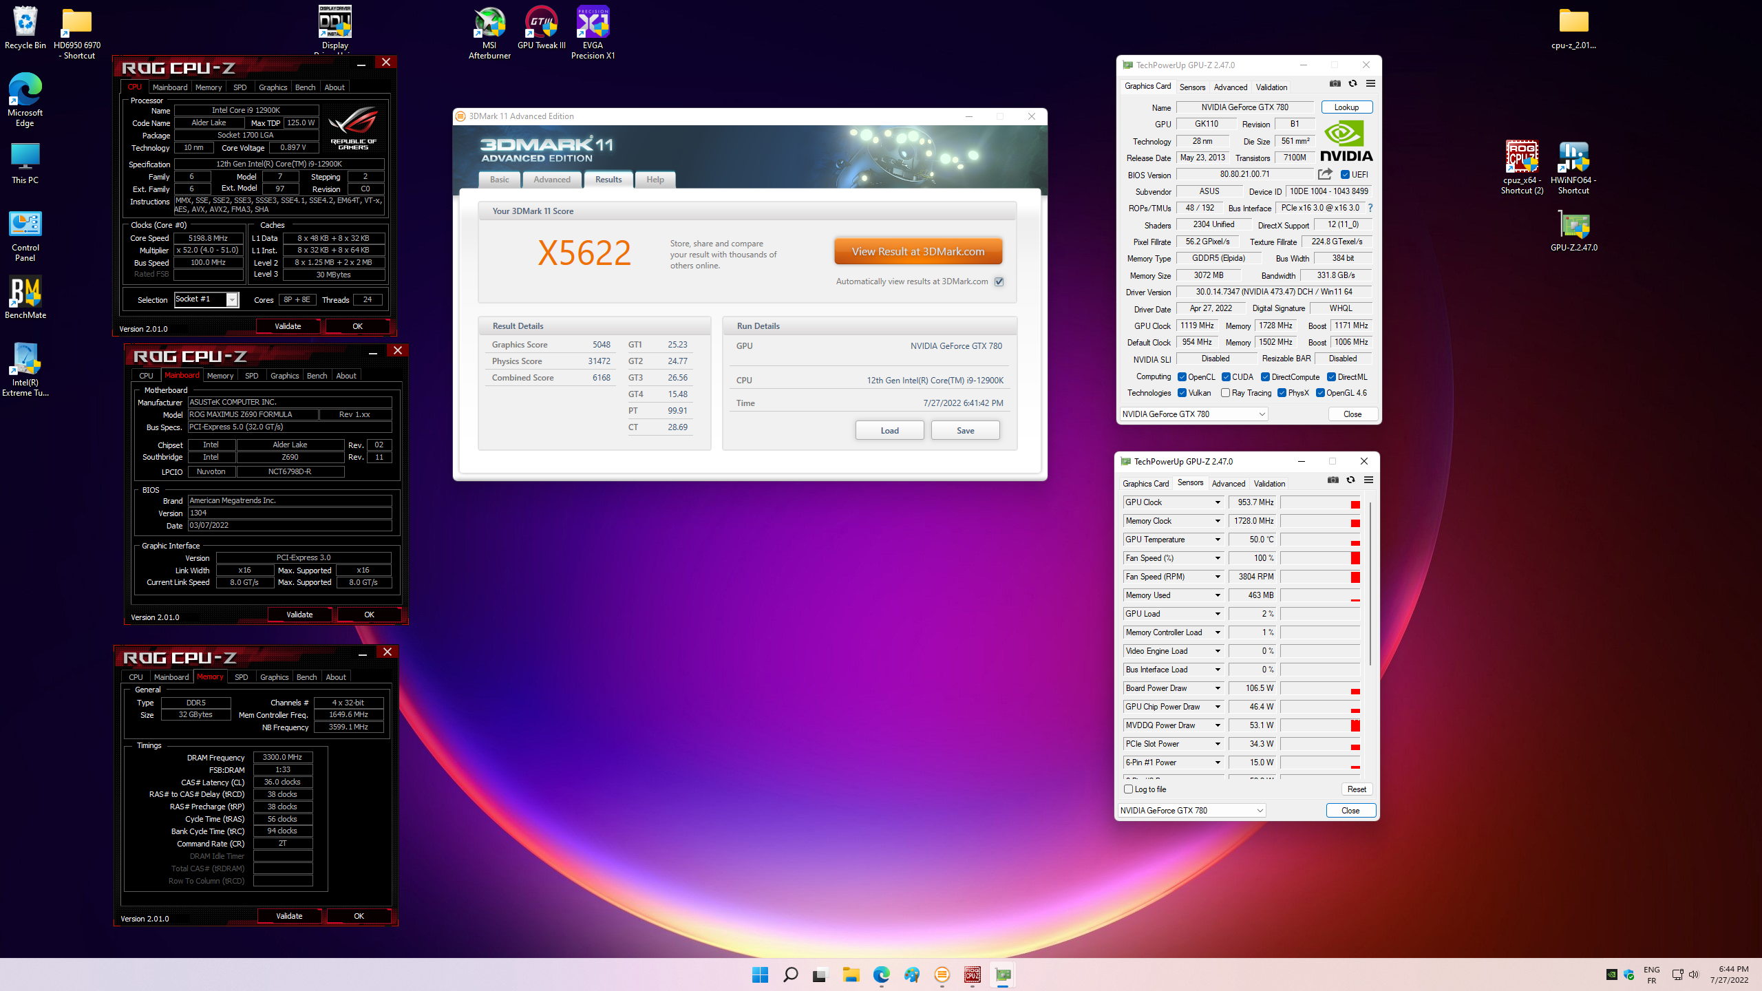This screenshot has width=1762, height=991.
Task: Open Bench tab in CPU-Z Memory window
Action: pos(306,677)
